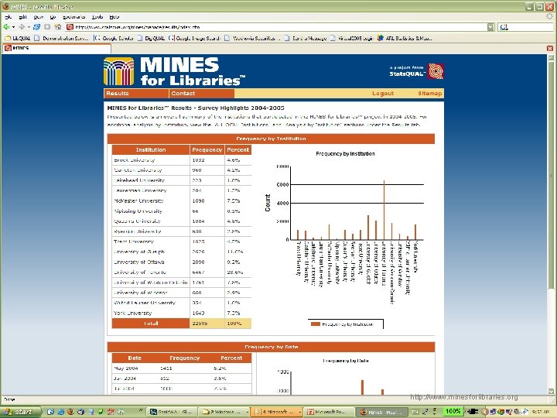
Task: Click the Logout link
Action: tap(383, 94)
